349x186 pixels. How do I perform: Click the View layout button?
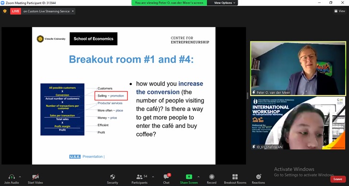pos(340,11)
